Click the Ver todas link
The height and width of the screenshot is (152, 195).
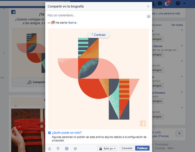tap(177, 25)
